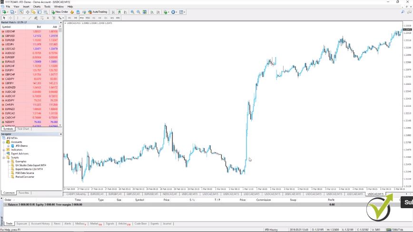This screenshot has width=413, height=232.
Task: Switch timeframe to M5
Action: [76, 18]
